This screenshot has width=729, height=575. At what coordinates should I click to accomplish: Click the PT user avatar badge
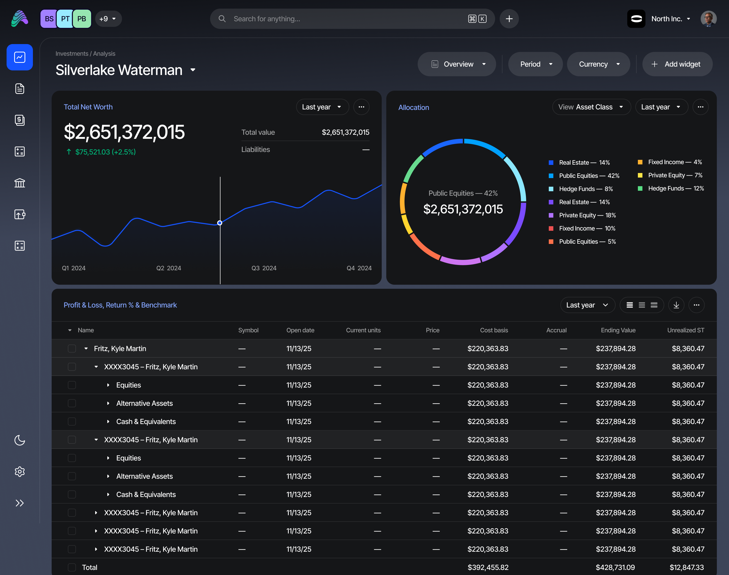coord(65,19)
